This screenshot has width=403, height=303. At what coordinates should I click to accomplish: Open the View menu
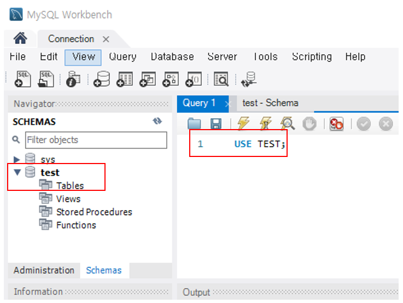point(83,57)
